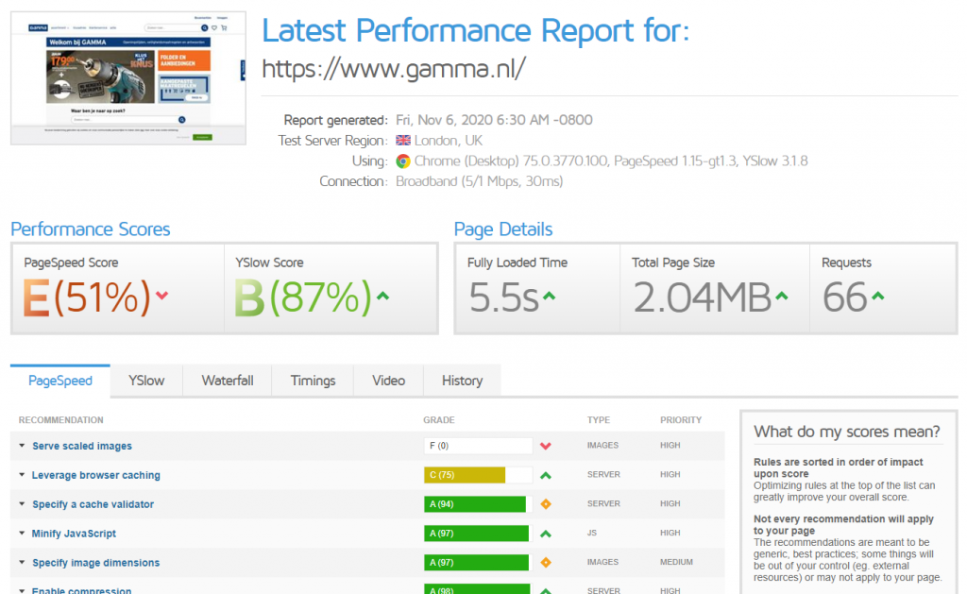Image resolution: width=967 pixels, height=594 pixels.
Task: Click the E (51%) PageSpeed score
Action: 86,297
